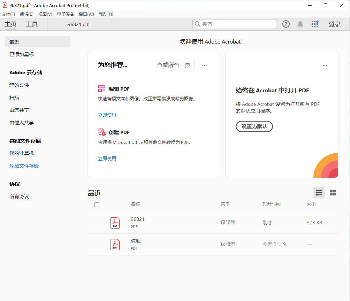Open the 文件(F) menu
The width and height of the screenshot is (350, 301).
coord(8,14)
